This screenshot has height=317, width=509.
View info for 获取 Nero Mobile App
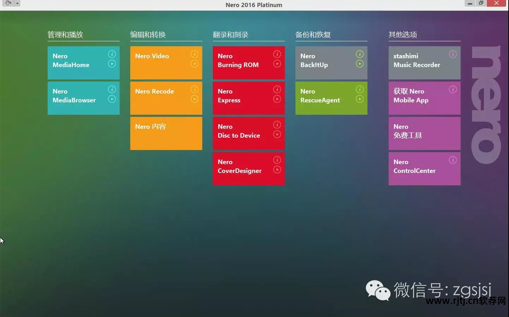pyautogui.click(x=453, y=89)
